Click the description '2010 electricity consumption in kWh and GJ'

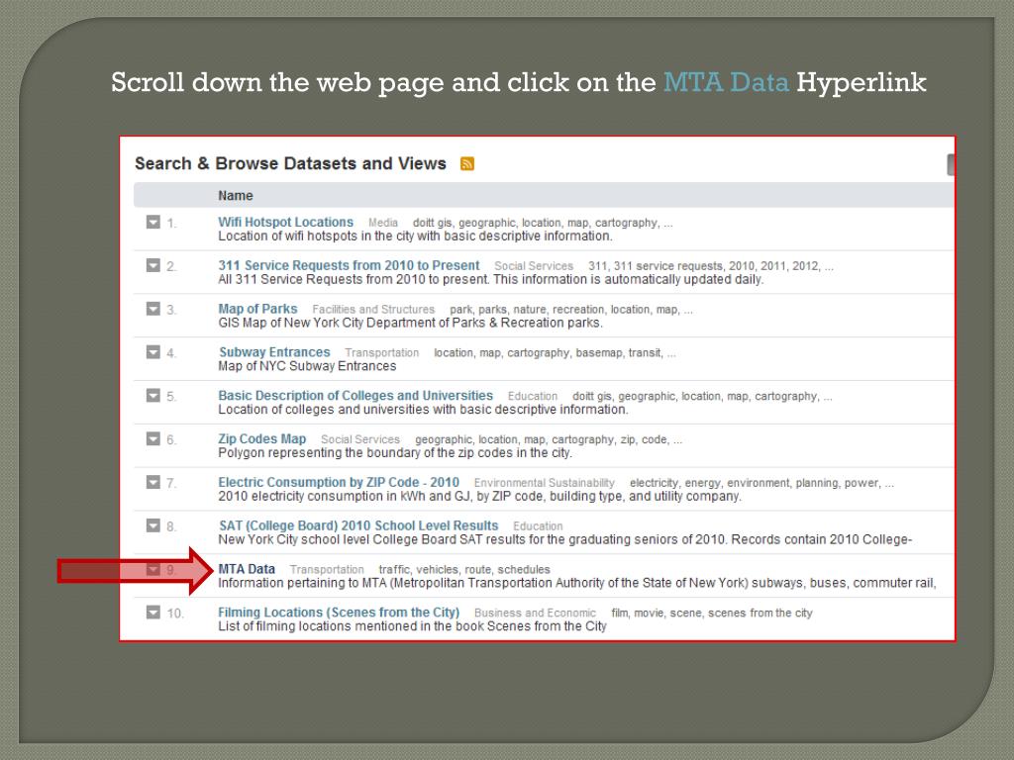(479, 496)
